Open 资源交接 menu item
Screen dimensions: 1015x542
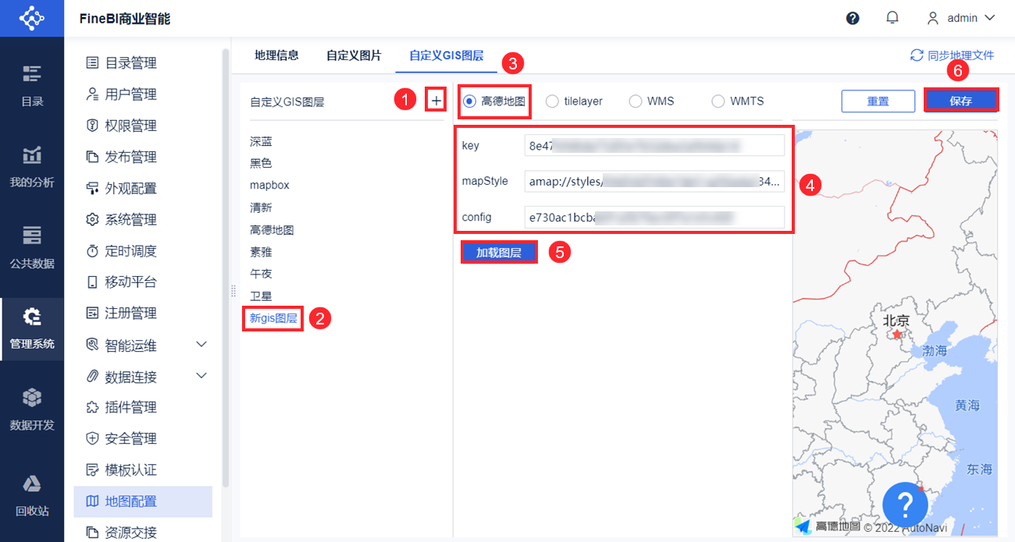pos(143,532)
